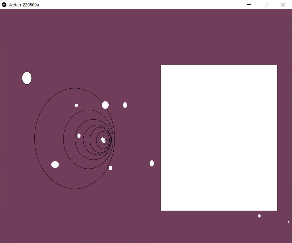Click the white oval just right of the outer ring's top
The width and height of the screenshot is (292, 243).
click(125, 105)
